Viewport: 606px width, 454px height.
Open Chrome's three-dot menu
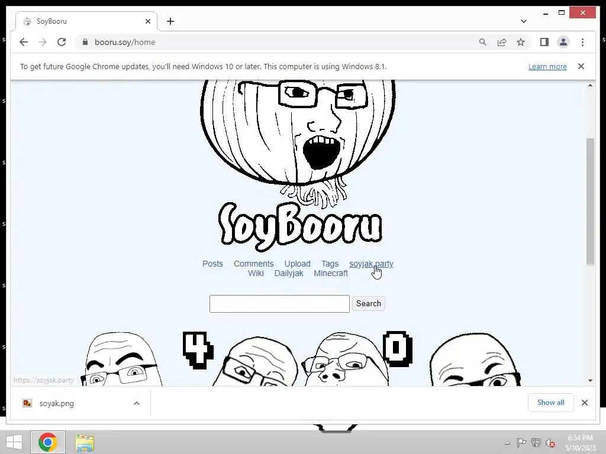(582, 42)
